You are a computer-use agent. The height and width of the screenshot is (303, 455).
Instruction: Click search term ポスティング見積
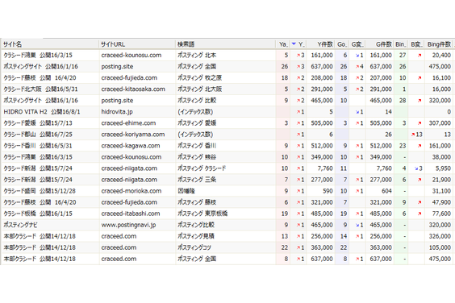click(196, 236)
